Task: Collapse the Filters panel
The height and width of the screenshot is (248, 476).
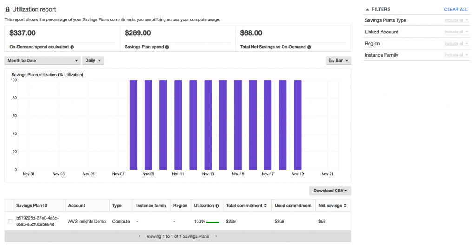Action: coord(367,9)
